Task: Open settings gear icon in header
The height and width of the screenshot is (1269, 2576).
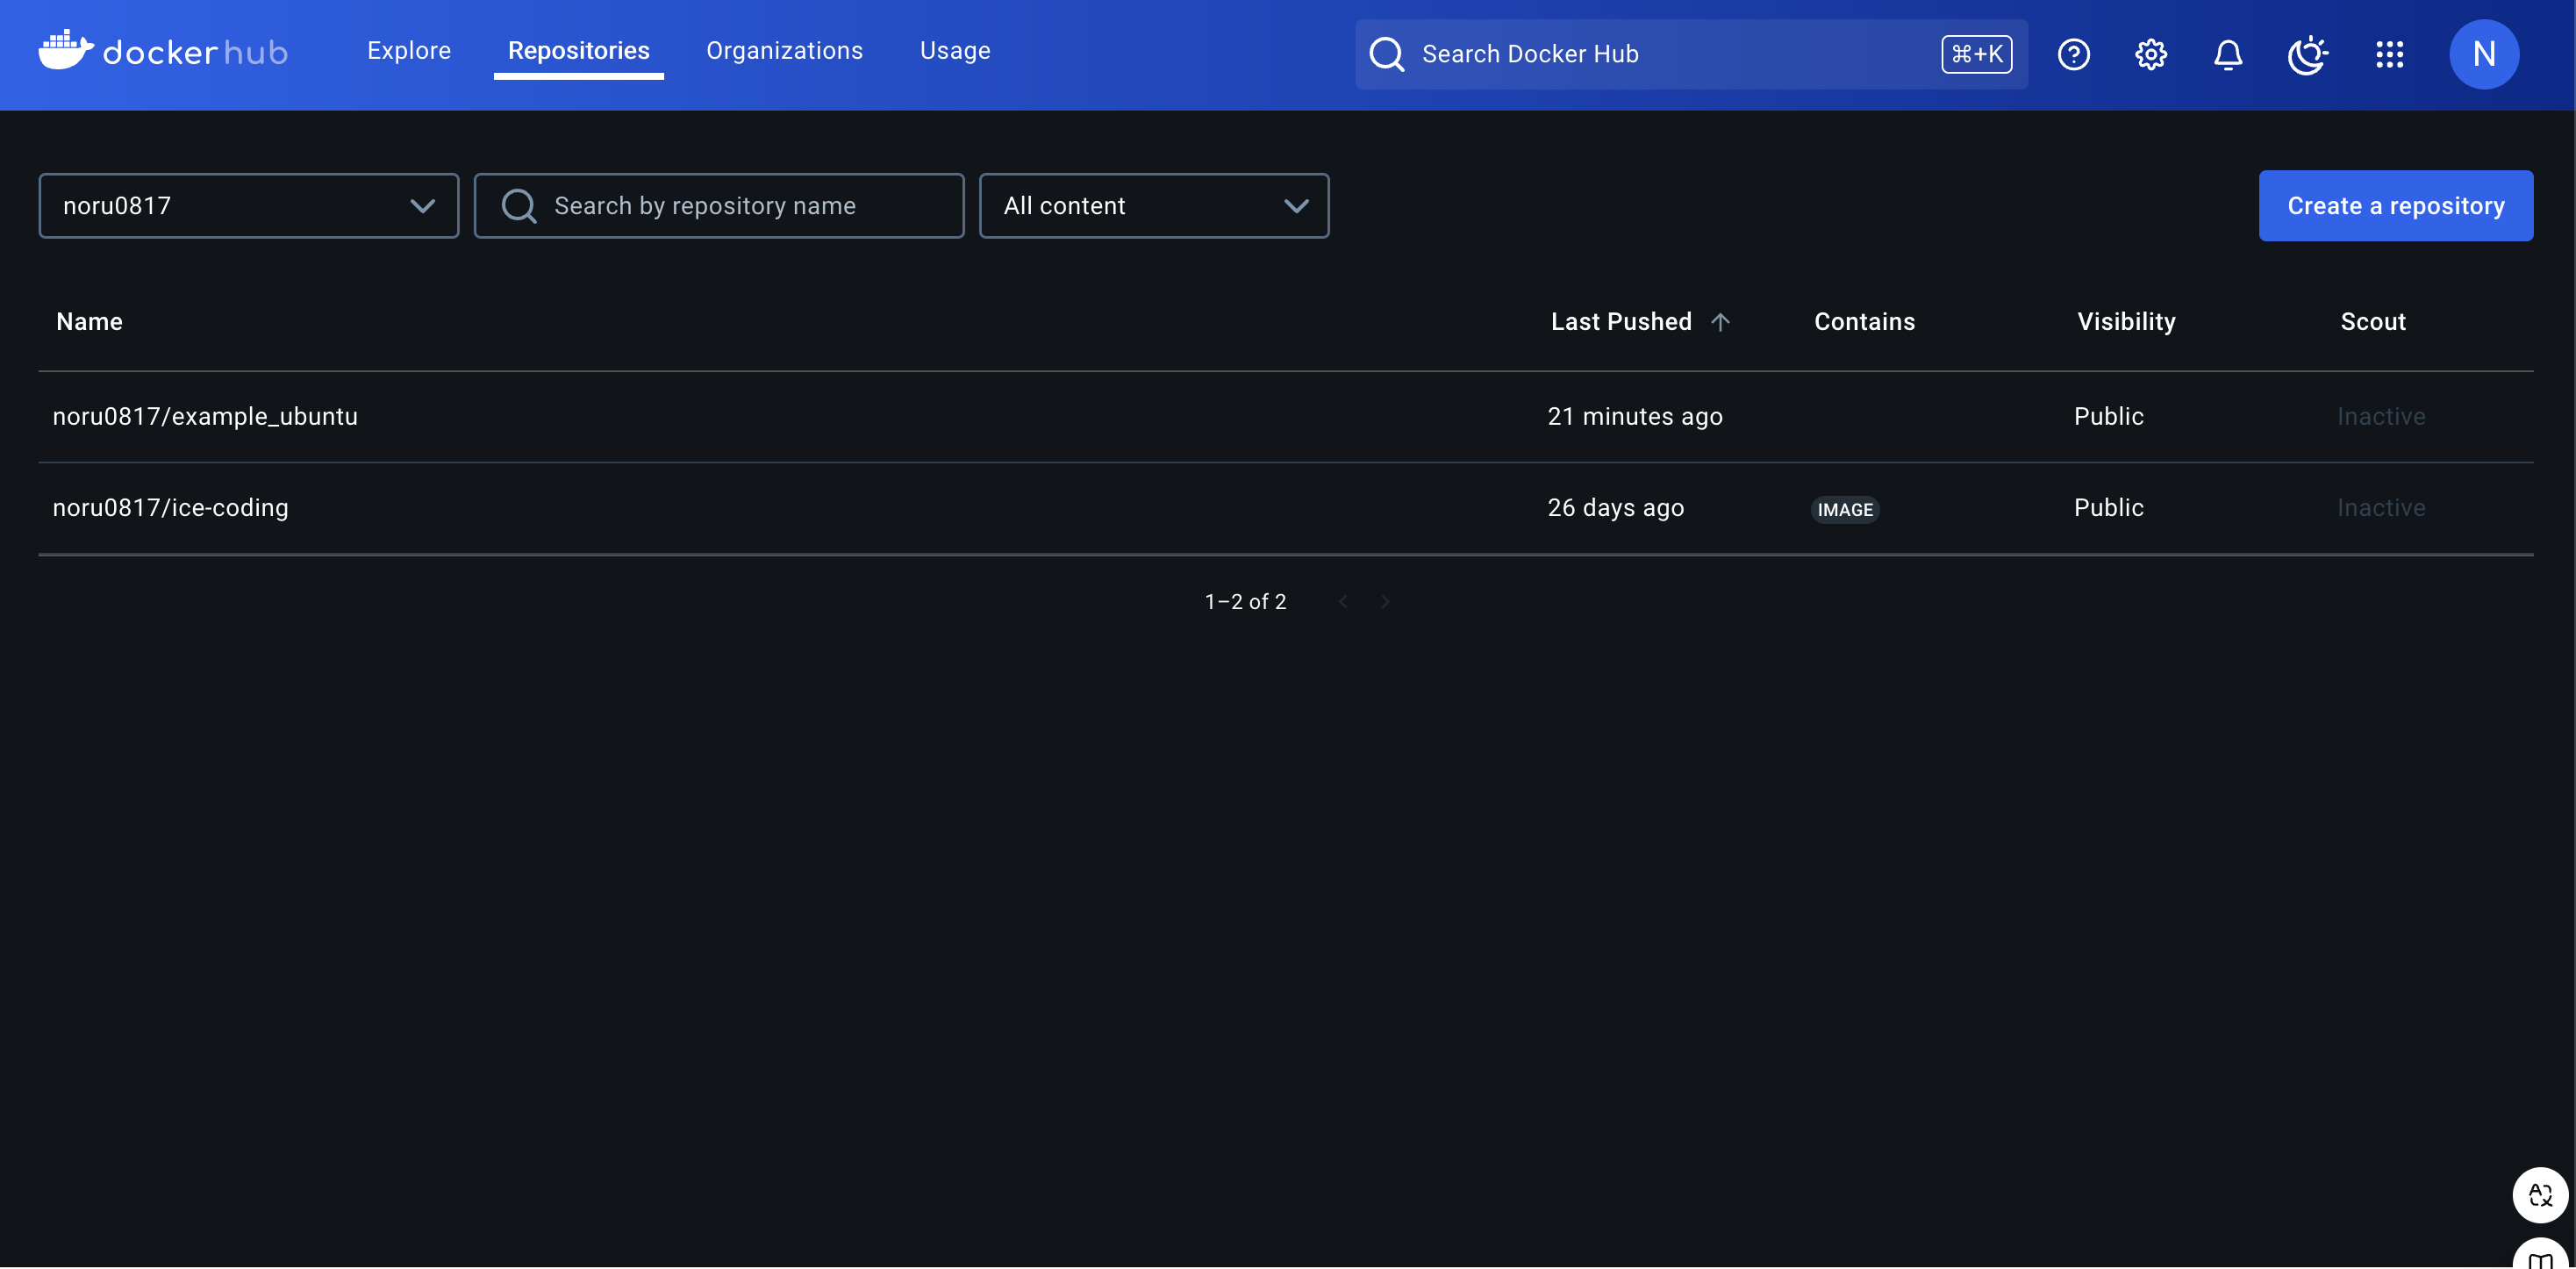Action: point(2150,54)
